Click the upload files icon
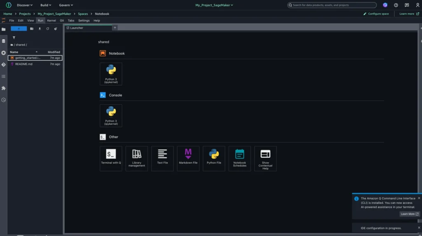Viewport: 422px width, 236px height. click(40, 29)
